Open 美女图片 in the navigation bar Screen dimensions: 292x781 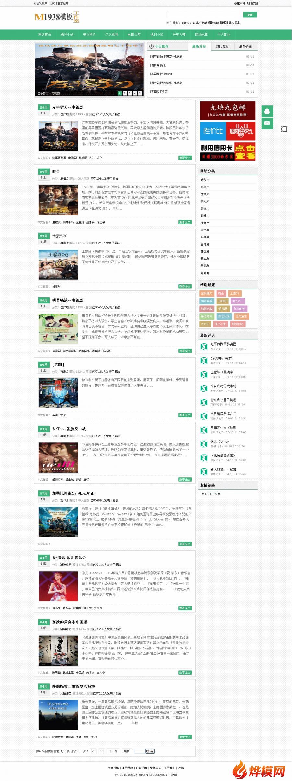coord(90,35)
